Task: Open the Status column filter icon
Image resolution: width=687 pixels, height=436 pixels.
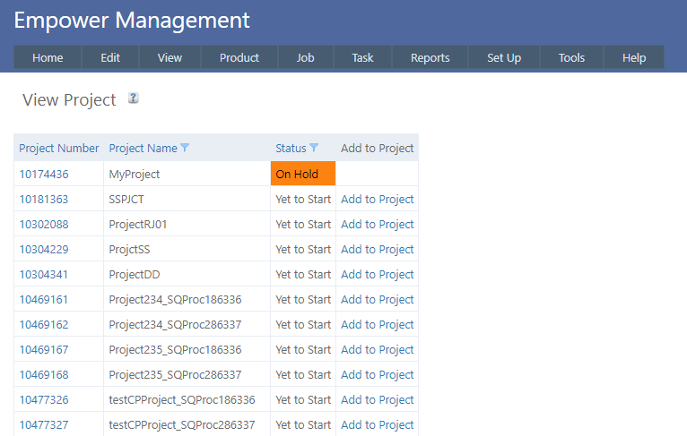Action: point(314,148)
